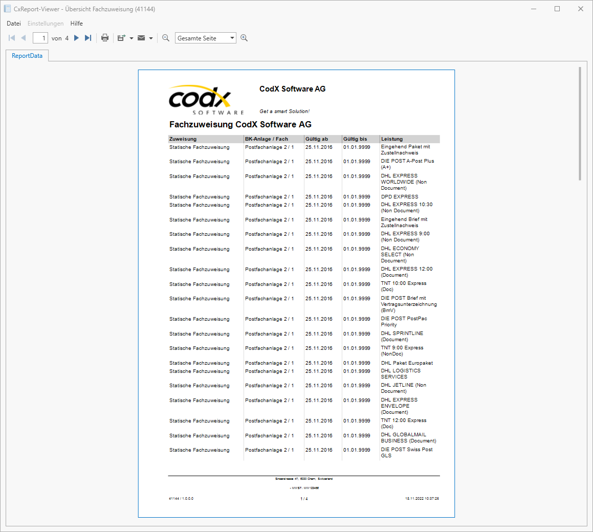
Task: Click the '41144 / 1.0.0.0' footer text
Action: 181,498
